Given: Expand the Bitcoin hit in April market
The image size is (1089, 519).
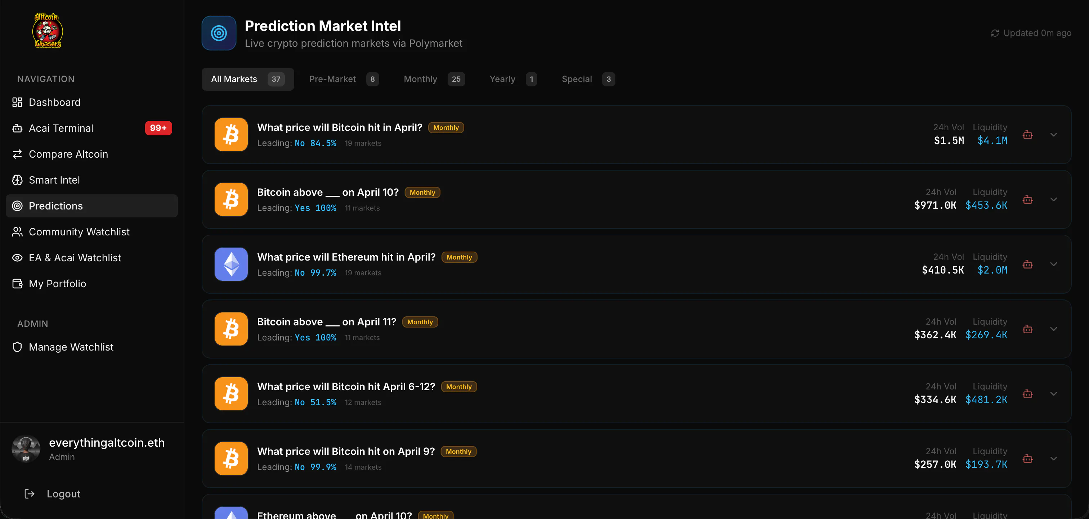Looking at the screenshot, I should [1054, 135].
